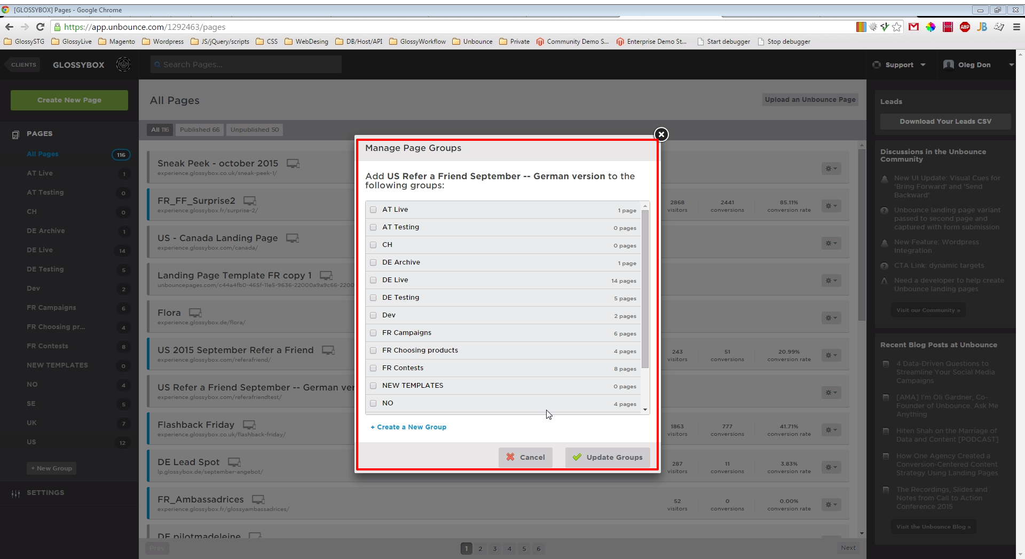Open gear menu for DE Lead Spot row

[x=831, y=467]
